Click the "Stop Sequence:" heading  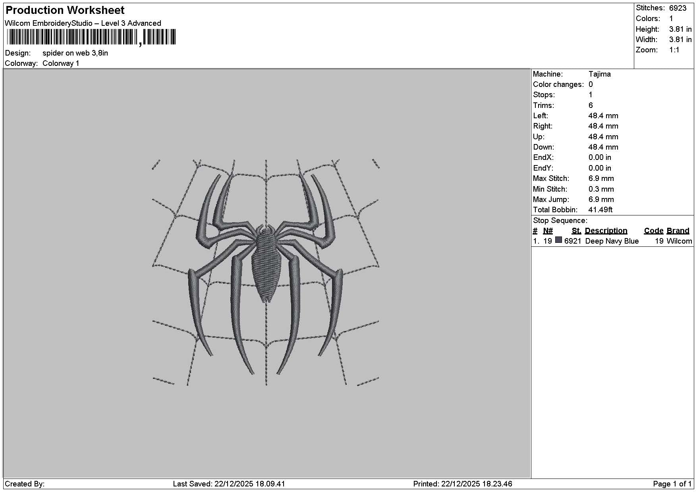point(560,221)
